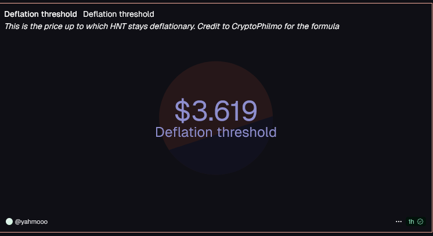Click the "1h" refresh age label
This screenshot has width=433, height=236.
(x=412, y=222)
